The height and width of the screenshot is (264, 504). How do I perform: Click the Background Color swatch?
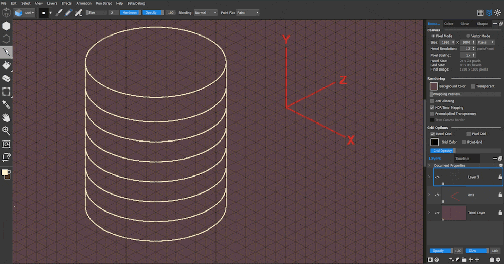point(434,86)
